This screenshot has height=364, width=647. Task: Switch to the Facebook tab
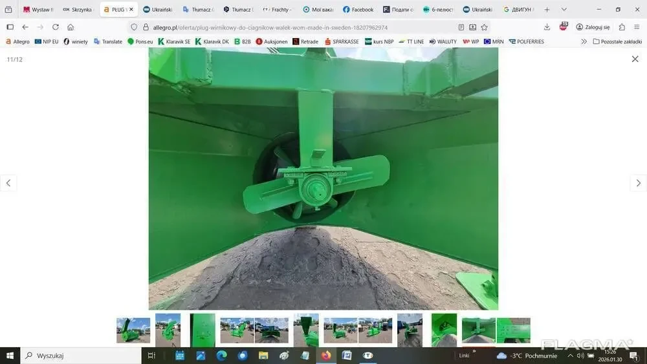[x=358, y=10]
